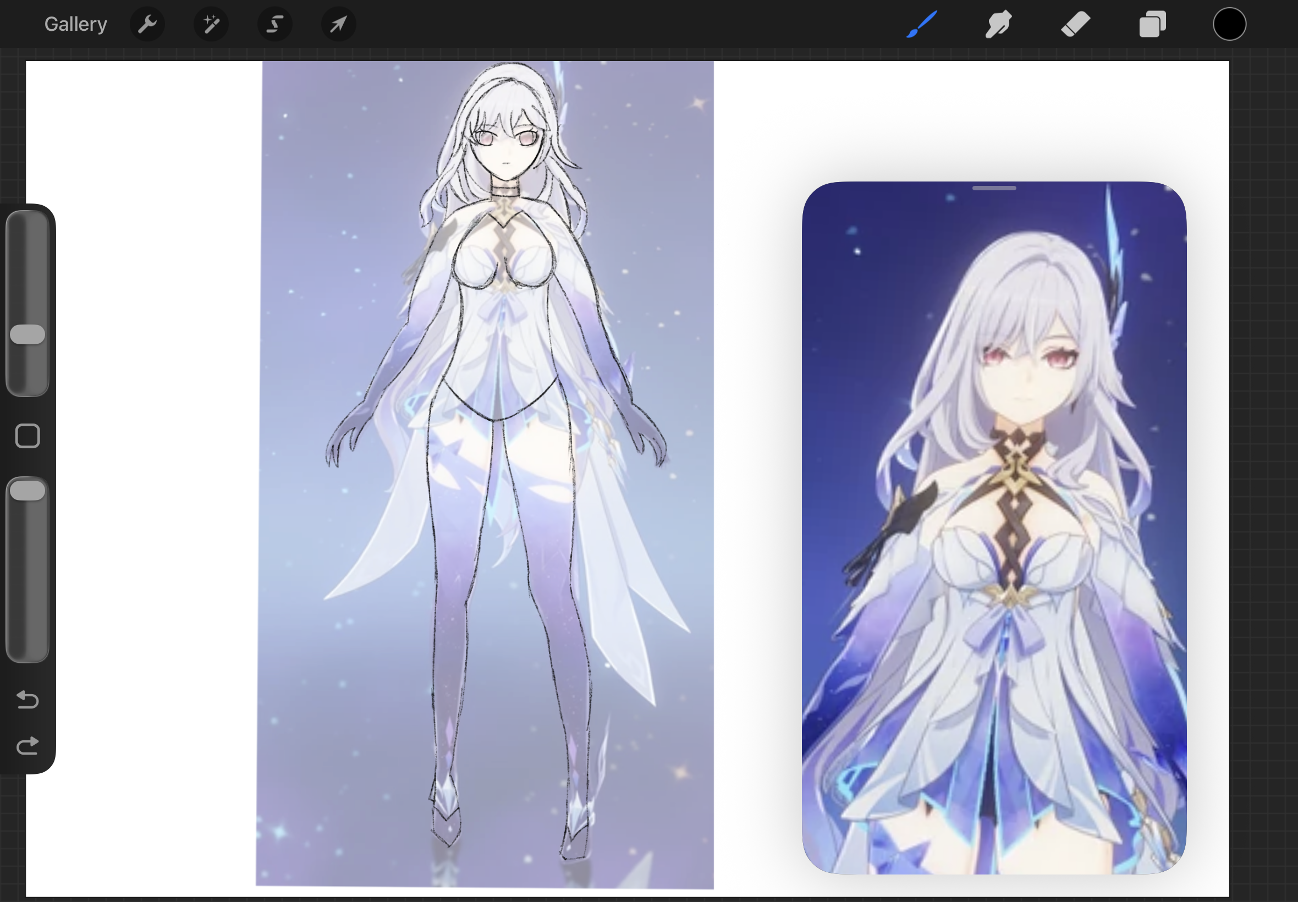Tap the square Modify button in sidebar
The image size is (1298, 902).
click(x=28, y=436)
